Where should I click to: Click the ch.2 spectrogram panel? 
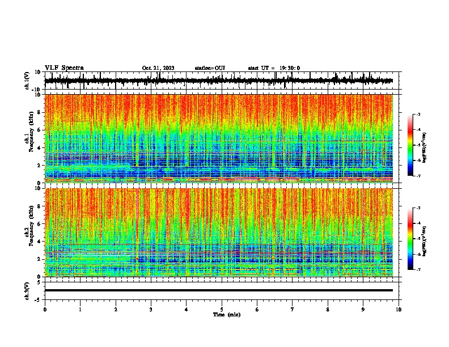tap(219, 232)
